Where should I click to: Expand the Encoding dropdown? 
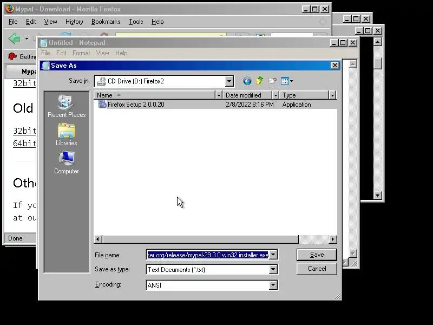(273, 285)
